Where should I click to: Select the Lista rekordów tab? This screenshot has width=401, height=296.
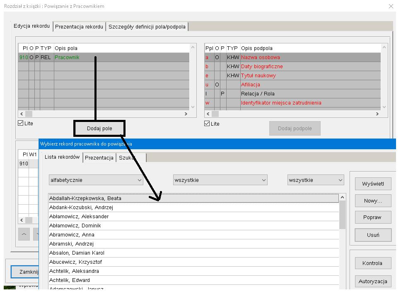coord(62,157)
